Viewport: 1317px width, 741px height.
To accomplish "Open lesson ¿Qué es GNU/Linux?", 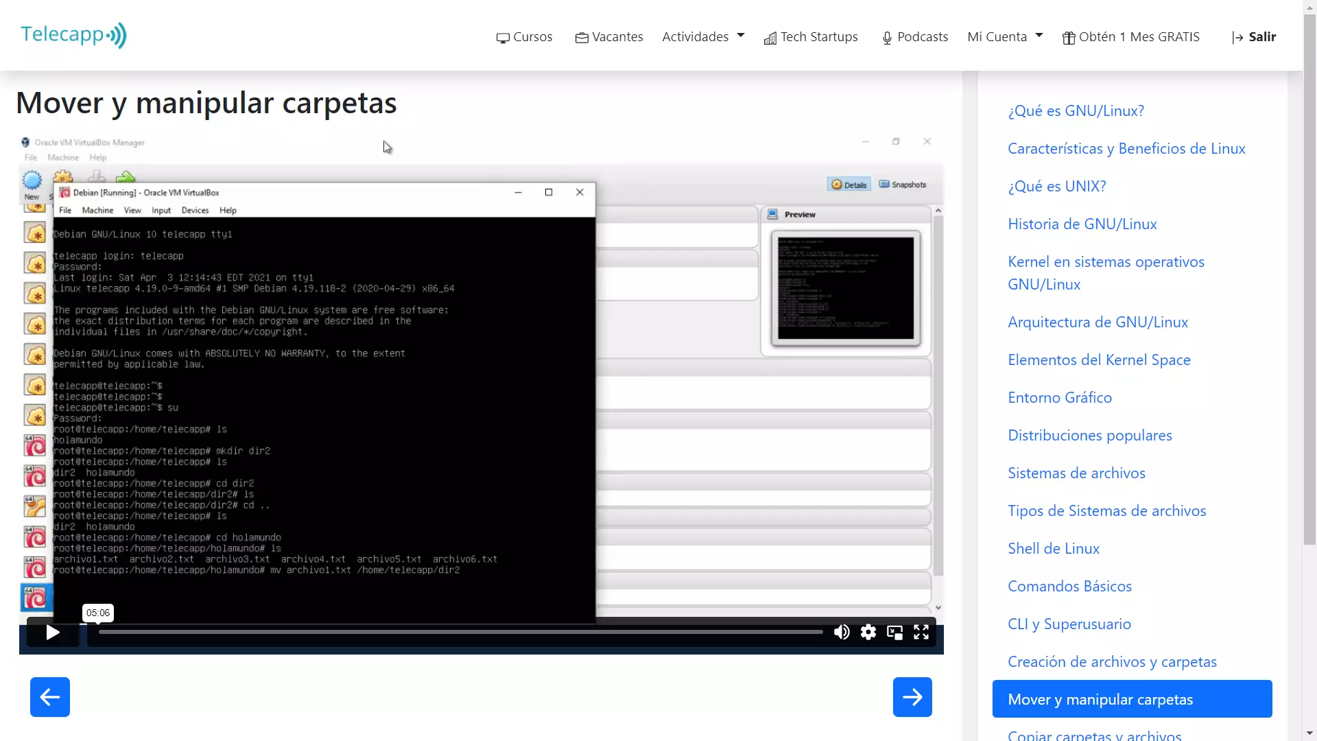I will click(1076, 110).
